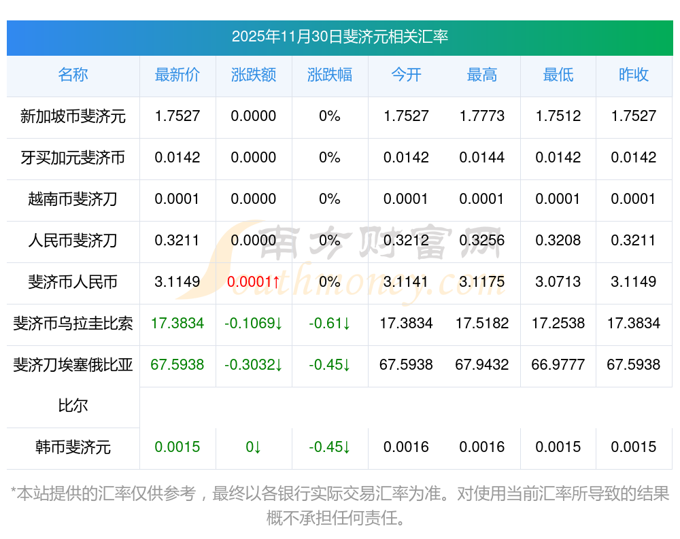680x539 pixels.
Task: Click the 最高 column header
Action: (482, 75)
